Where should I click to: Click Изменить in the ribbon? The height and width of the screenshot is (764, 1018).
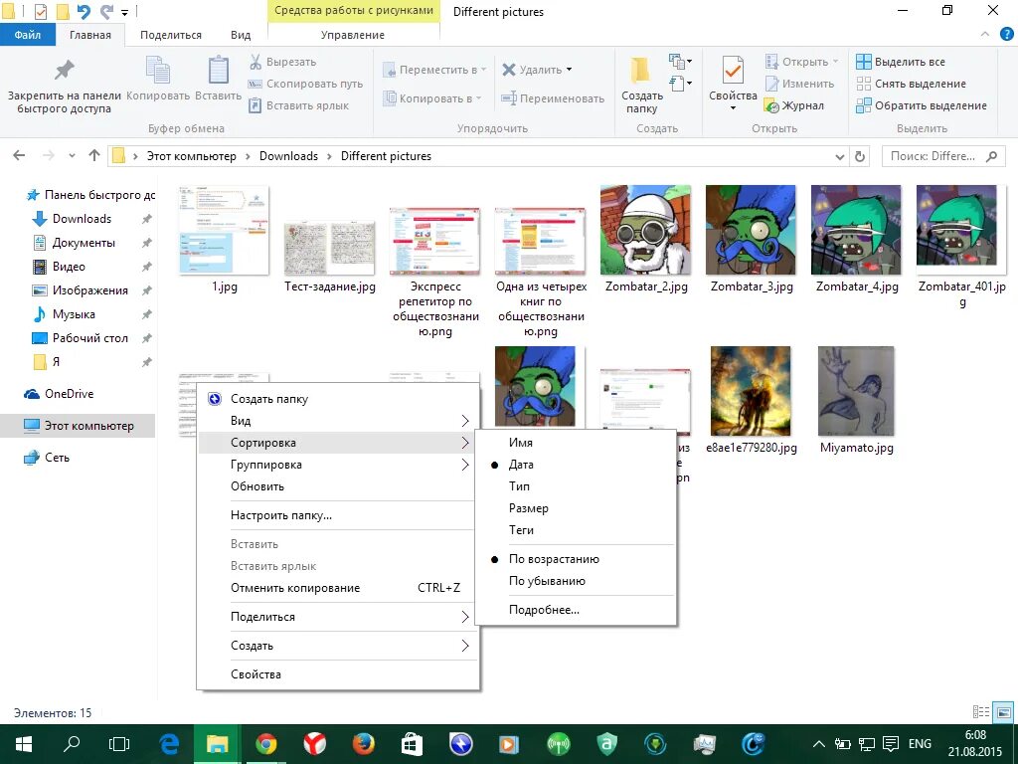(x=799, y=84)
